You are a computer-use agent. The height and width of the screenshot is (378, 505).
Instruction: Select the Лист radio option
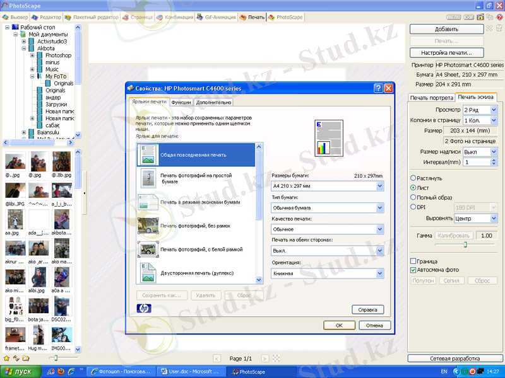coord(413,187)
